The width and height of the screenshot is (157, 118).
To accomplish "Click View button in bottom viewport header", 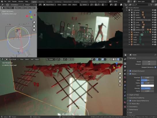I will point(22,59).
